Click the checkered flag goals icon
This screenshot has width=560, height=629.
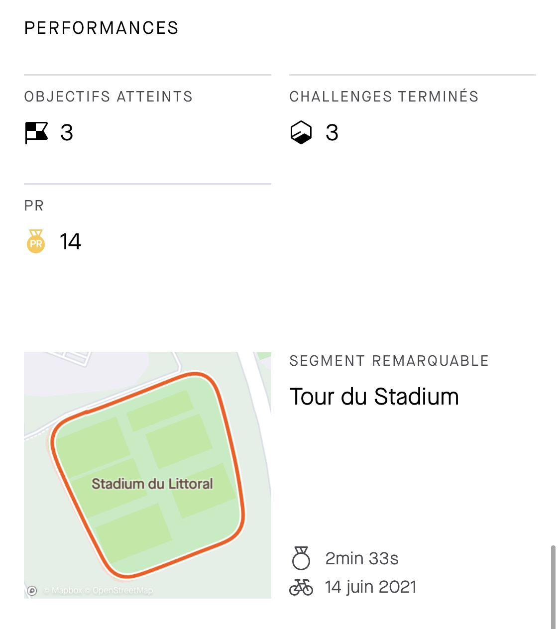pyautogui.click(x=36, y=133)
